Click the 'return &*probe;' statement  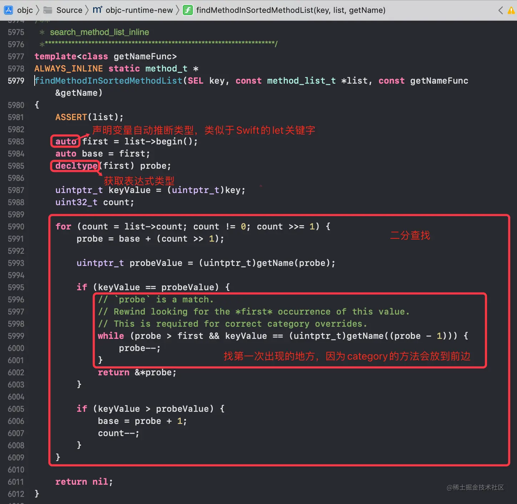coord(137,372)
